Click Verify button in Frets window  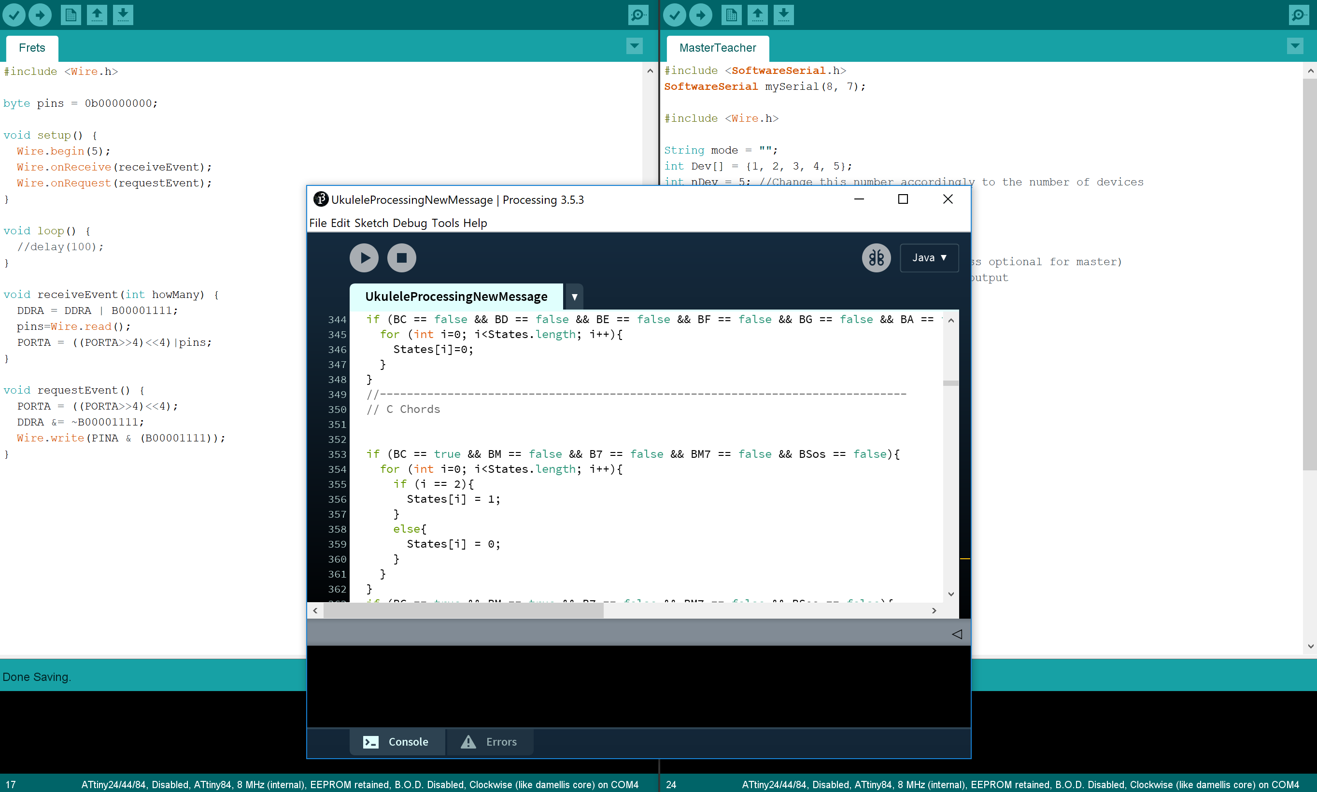(x=14, y=15)
